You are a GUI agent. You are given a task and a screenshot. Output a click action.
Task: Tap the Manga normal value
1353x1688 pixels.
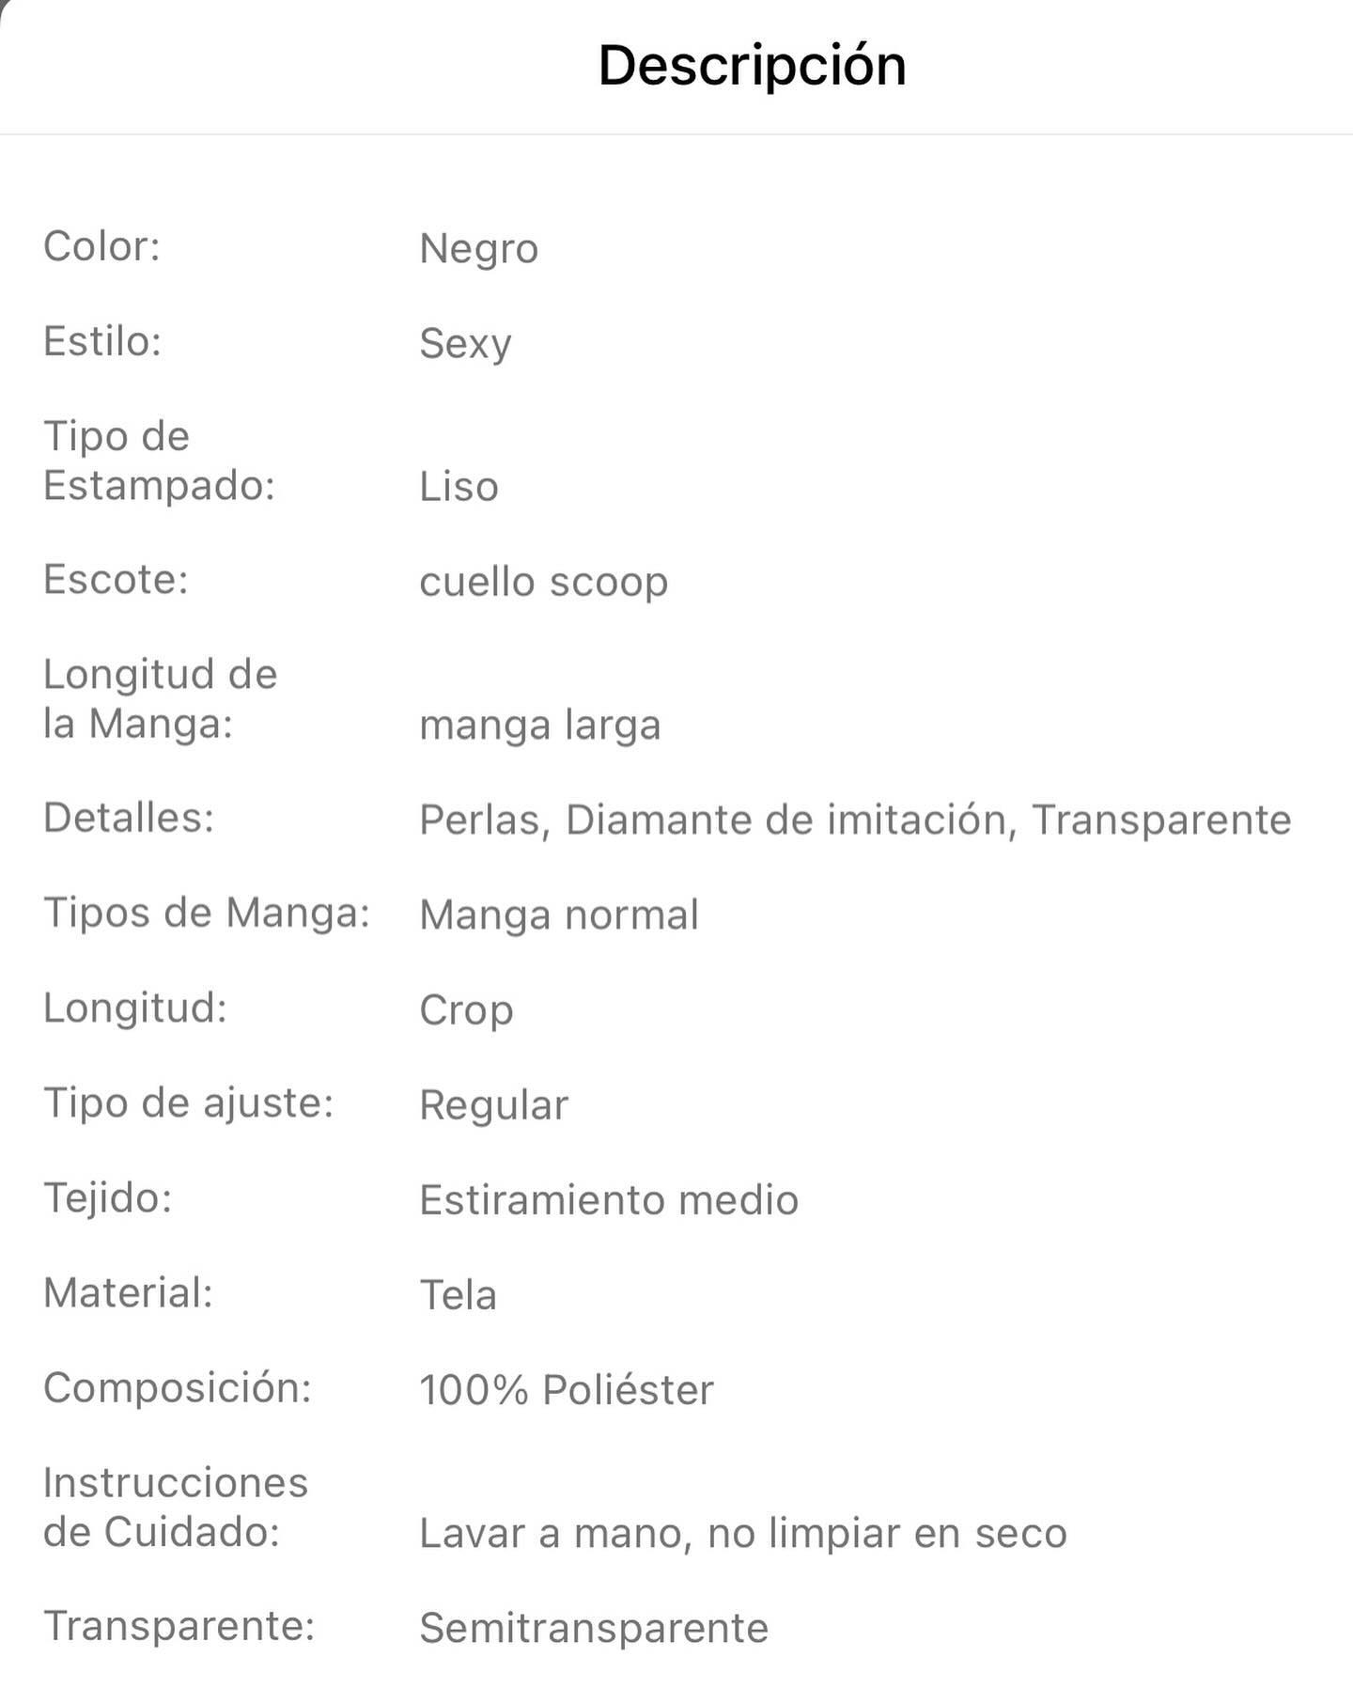pos(559,914)
